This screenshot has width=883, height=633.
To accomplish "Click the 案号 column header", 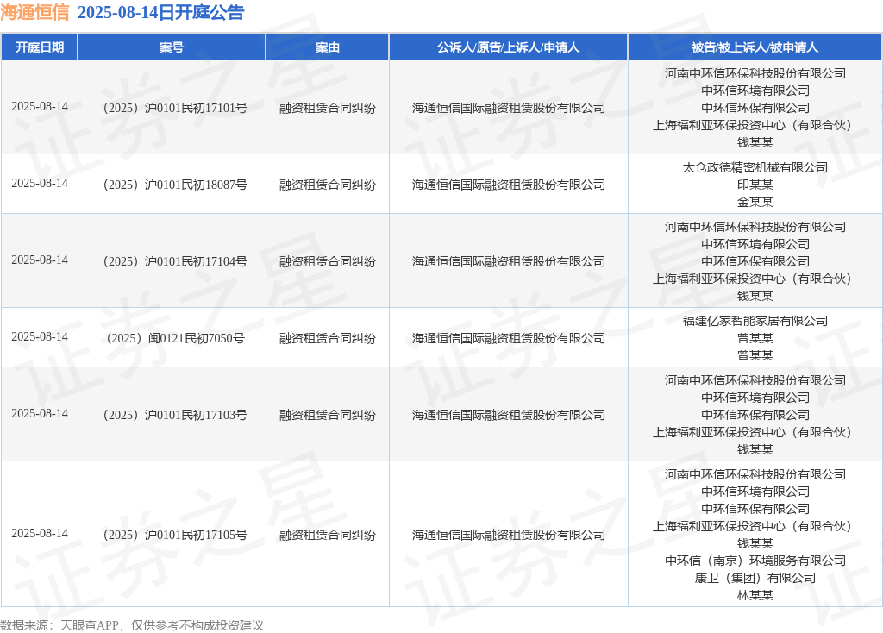I will [172, 47].
